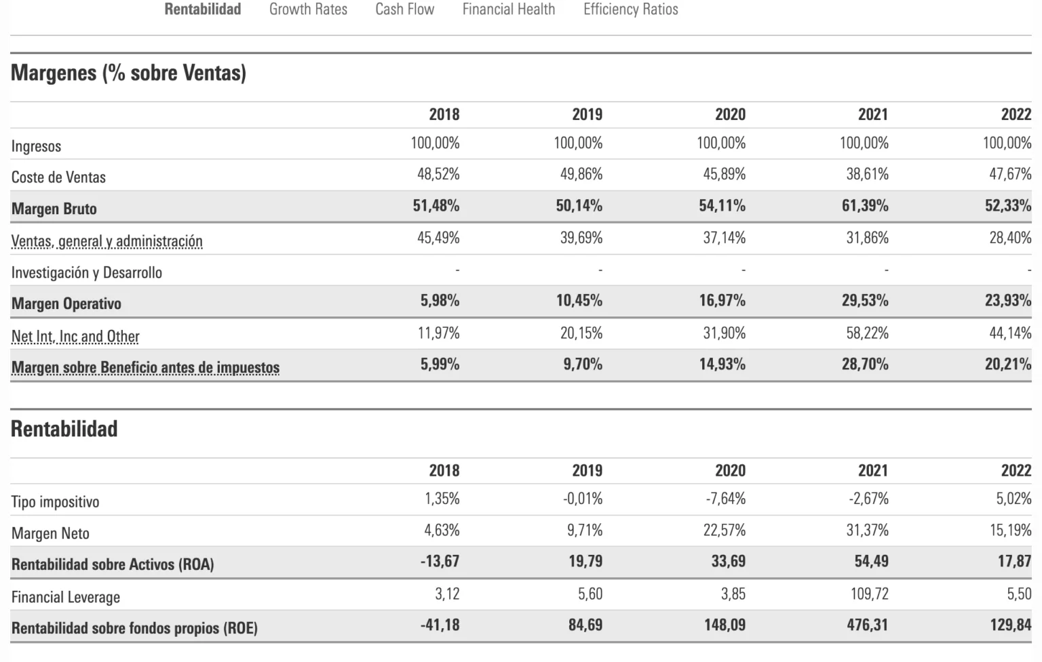Viewport: 1042px width, 662px height.
Task: Click the Investigación y Desarrollo row label
Action: (86, 272)
